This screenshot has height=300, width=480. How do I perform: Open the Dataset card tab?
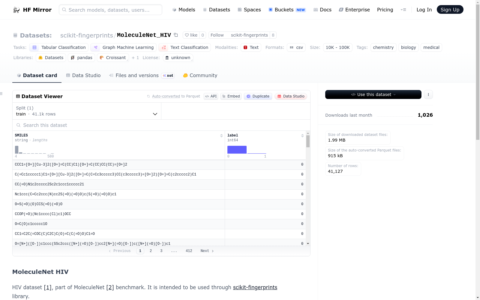point(37,76)
